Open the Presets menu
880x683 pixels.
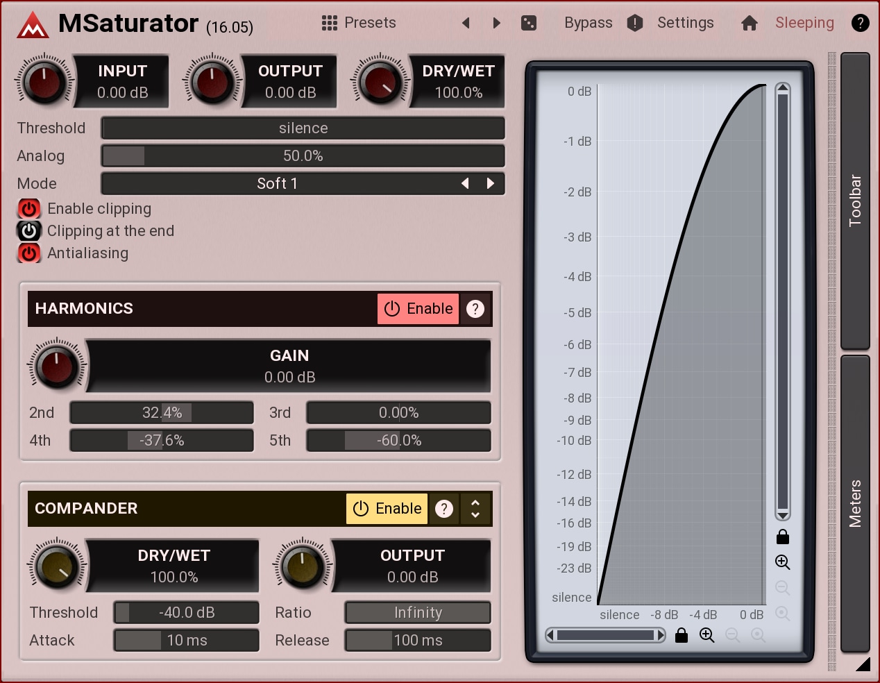click(x=371, y=23)
